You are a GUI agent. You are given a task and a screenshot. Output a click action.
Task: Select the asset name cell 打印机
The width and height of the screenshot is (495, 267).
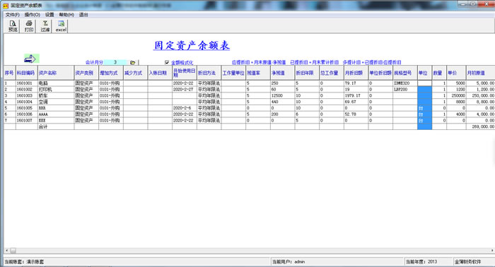pyautogui.click(x=56, y=90)
